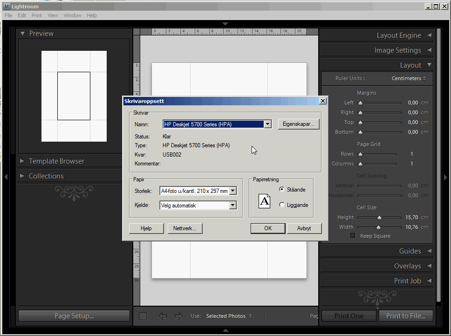Collapse the Preview panel
The height and width of the screenshot is (336, 451).
point(22,34)
